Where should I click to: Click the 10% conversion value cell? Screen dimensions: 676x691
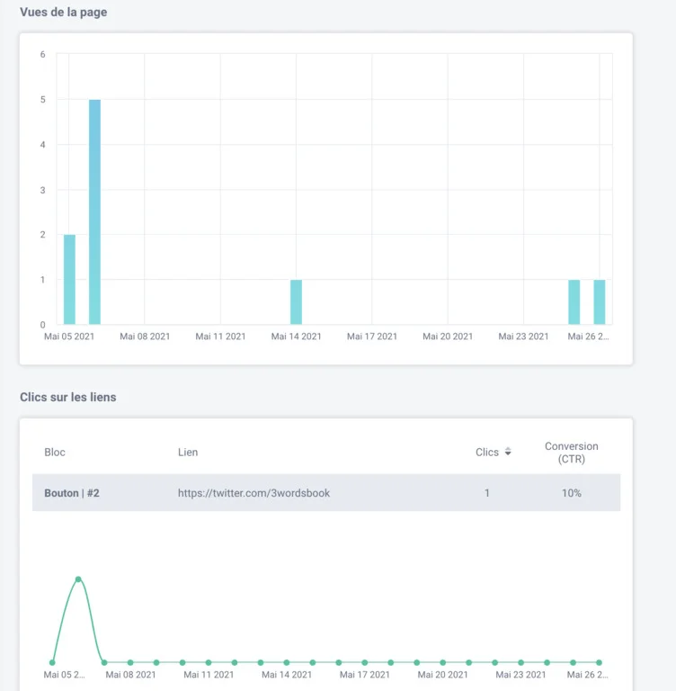[x=572, y=493]
